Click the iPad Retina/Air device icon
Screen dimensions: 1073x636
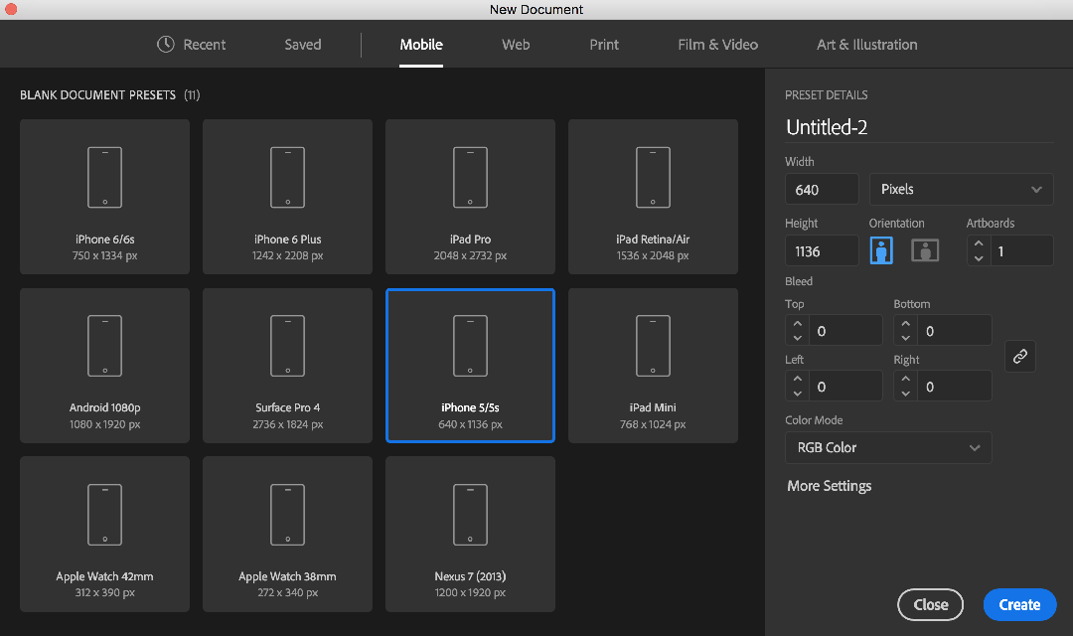tap(653, 177)
